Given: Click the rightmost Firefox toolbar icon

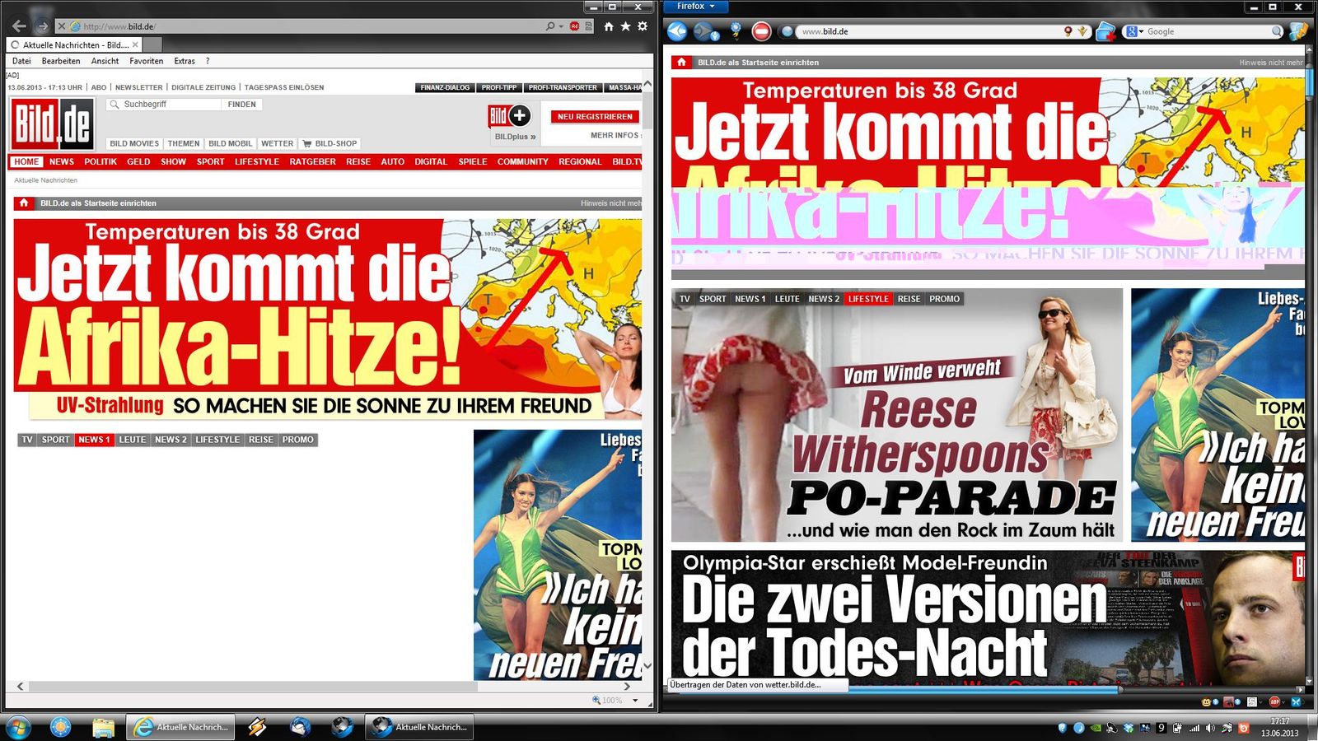Looking at the screenshot, I should (x=1298, y=31).
